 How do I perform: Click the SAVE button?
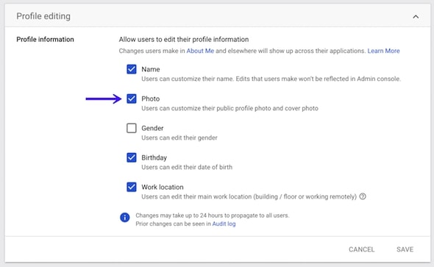[405, 249]
